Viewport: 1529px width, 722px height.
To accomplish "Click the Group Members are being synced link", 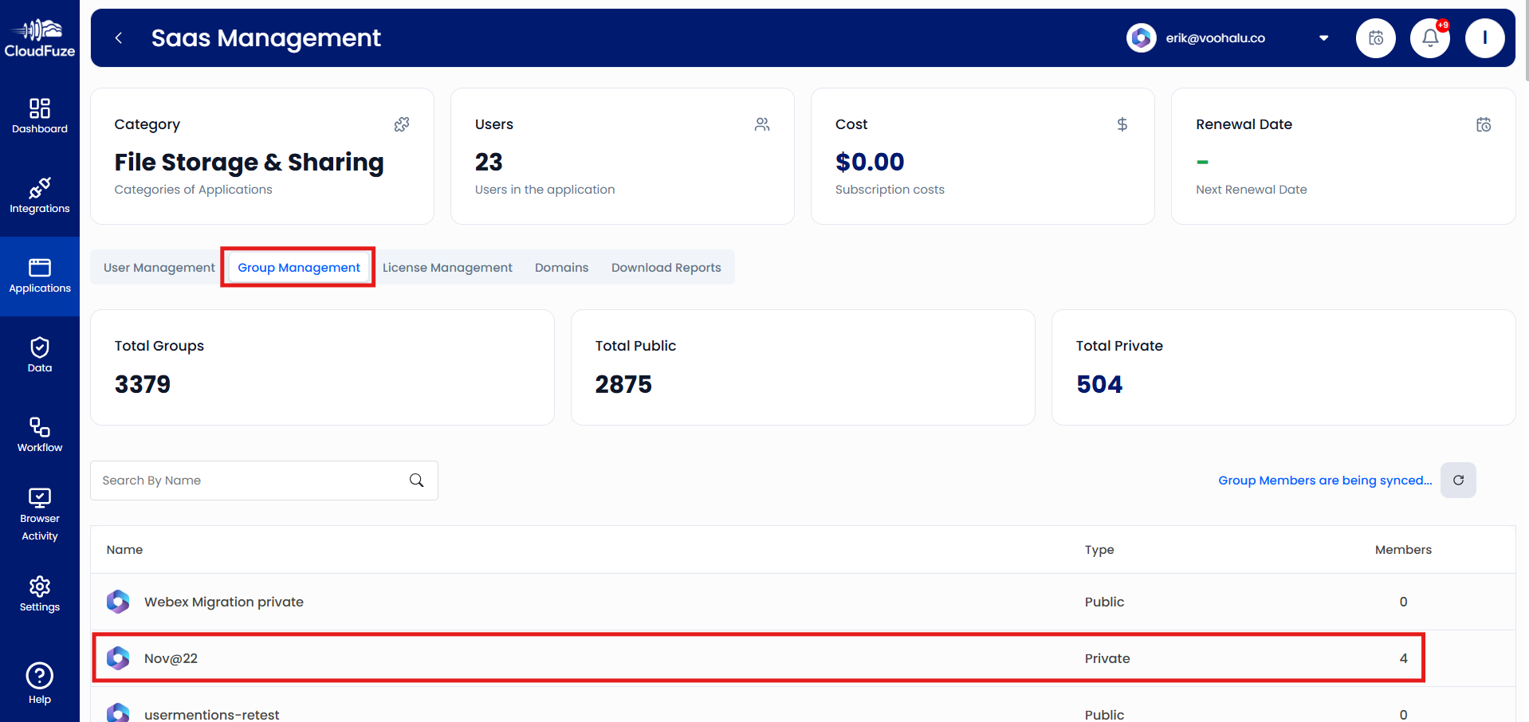I will coord(1323,480).
